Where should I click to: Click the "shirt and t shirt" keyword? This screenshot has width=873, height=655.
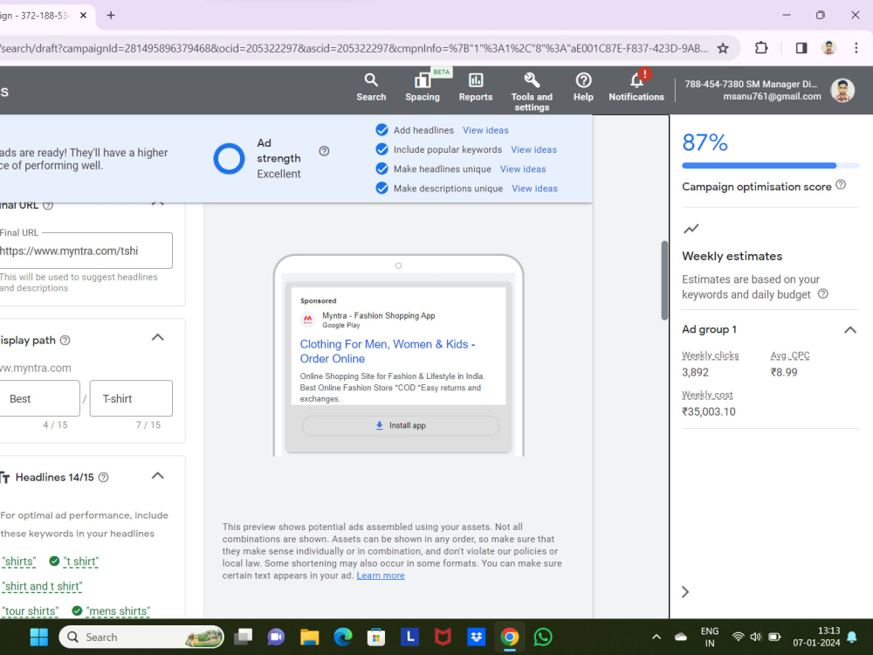[x=42, y=587]
